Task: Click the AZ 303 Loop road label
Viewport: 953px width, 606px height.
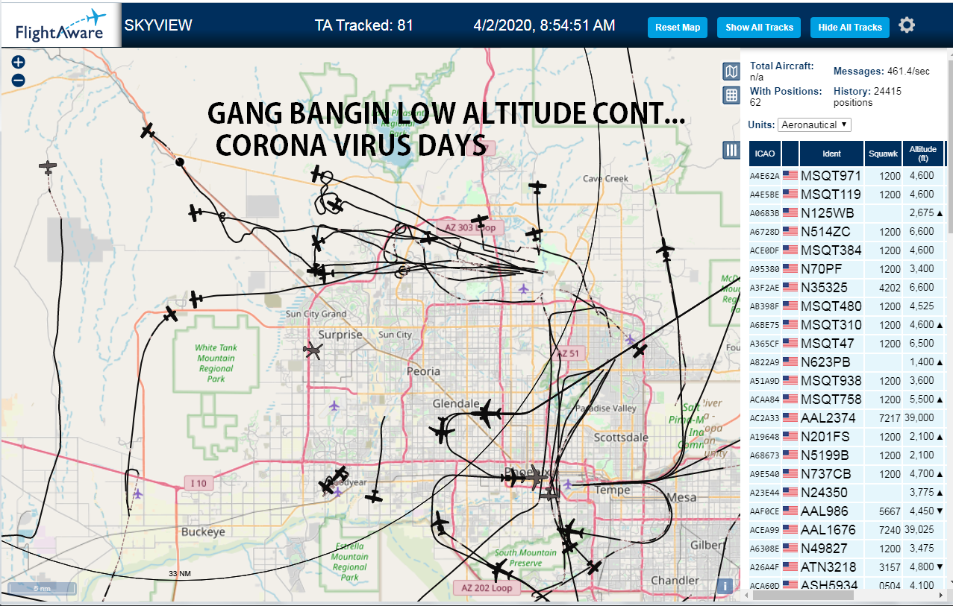Action: click(471, 227)
